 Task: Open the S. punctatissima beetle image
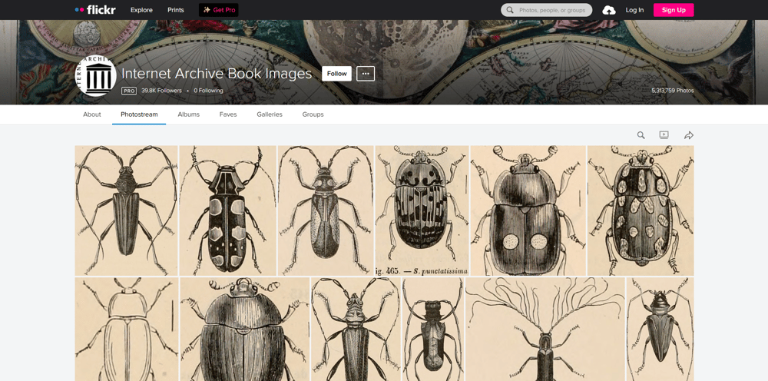pyautogui.click(x=422, y=210)
